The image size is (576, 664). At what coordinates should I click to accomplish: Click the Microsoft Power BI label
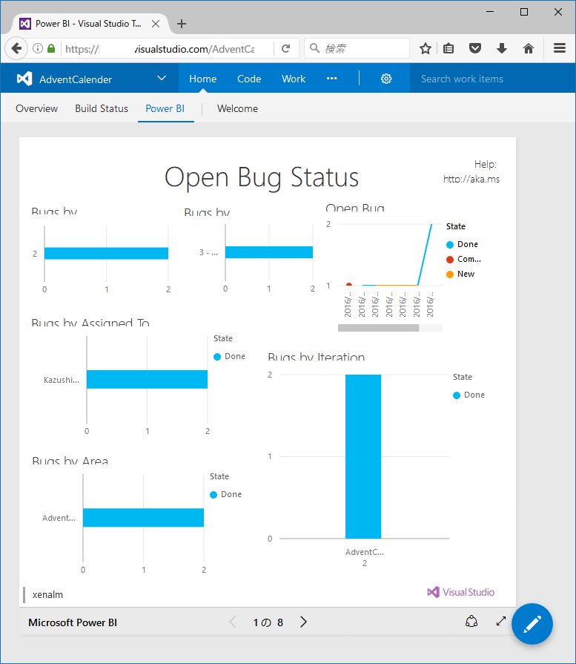tap(73, 622)
